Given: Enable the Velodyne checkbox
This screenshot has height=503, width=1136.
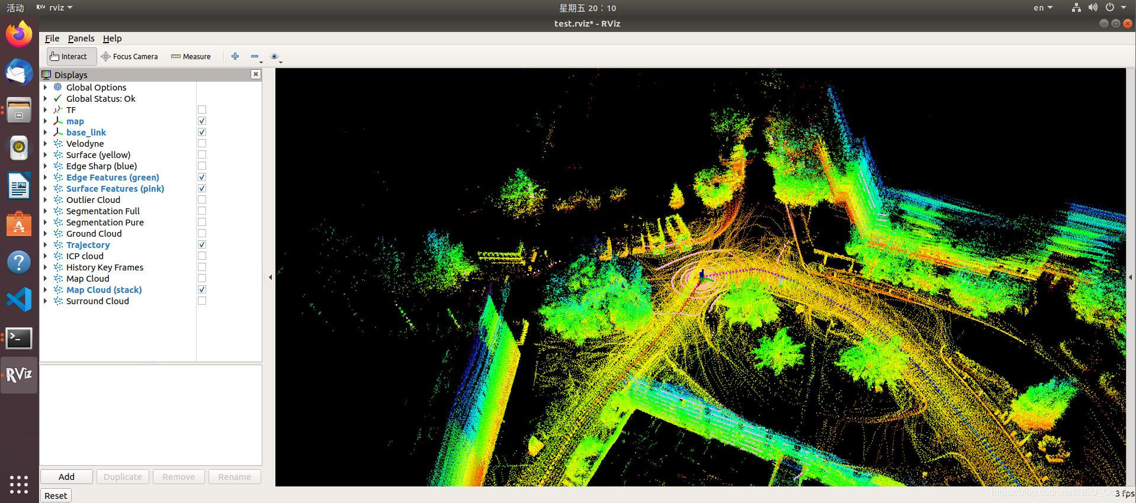Looking at the screenshot, I should (x=202, y=143).
